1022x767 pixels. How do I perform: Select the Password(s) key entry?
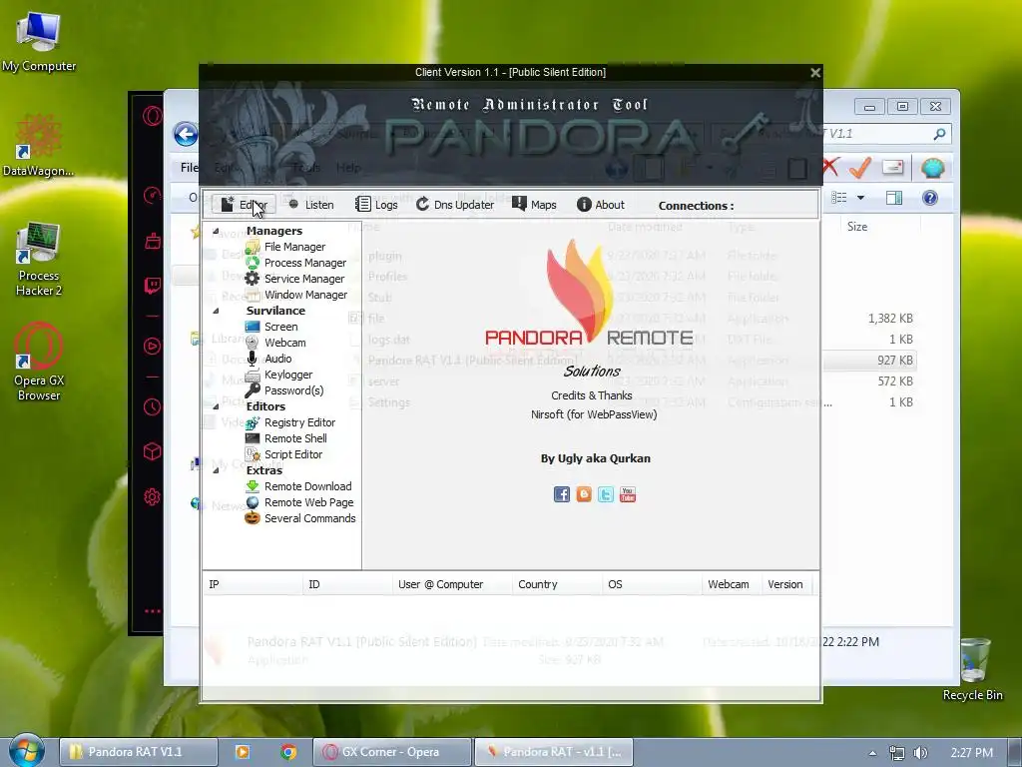284,390
